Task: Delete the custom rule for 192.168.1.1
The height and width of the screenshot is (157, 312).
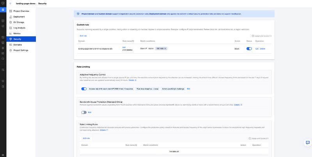Action: tap(262, 49)
